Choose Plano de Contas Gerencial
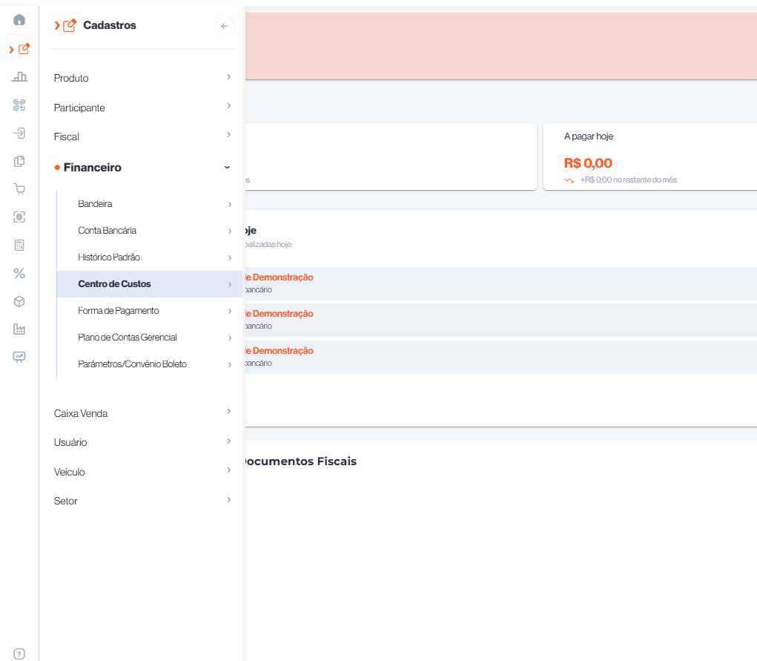The height and width of the screenshot is (661, 757). point(148,338)
